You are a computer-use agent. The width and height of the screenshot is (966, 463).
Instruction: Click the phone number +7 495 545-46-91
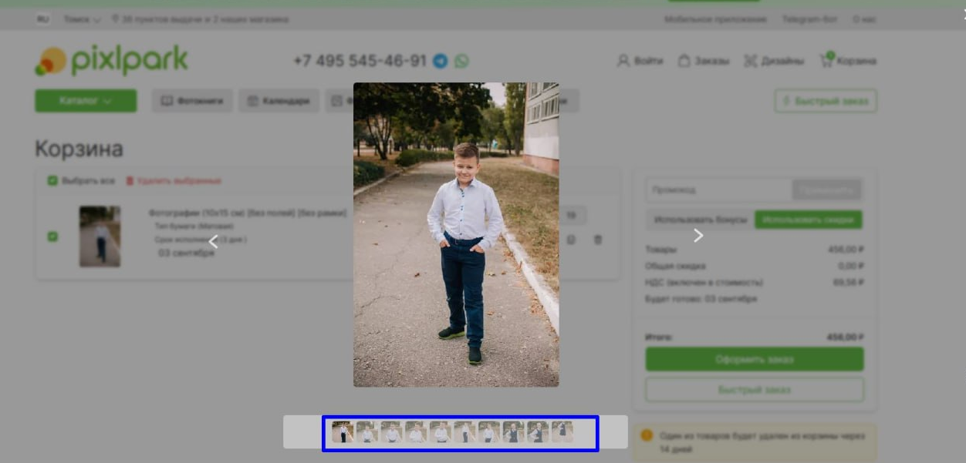360,61
